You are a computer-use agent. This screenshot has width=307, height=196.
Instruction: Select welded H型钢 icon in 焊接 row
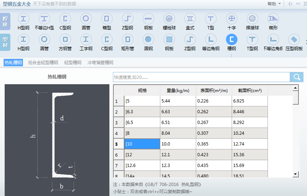click(x=24, y=19)
